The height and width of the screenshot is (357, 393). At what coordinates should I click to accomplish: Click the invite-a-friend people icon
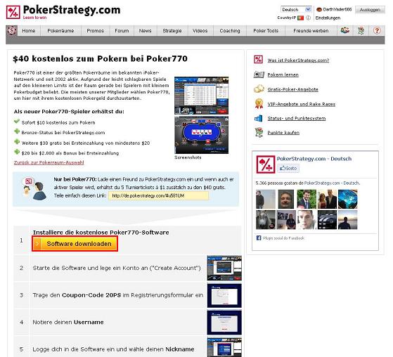(x=34, y=188)
